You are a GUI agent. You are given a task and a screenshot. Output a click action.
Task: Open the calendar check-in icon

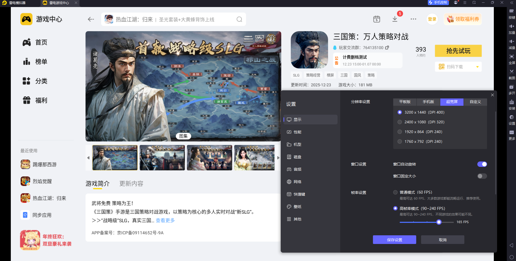point(377,19)
